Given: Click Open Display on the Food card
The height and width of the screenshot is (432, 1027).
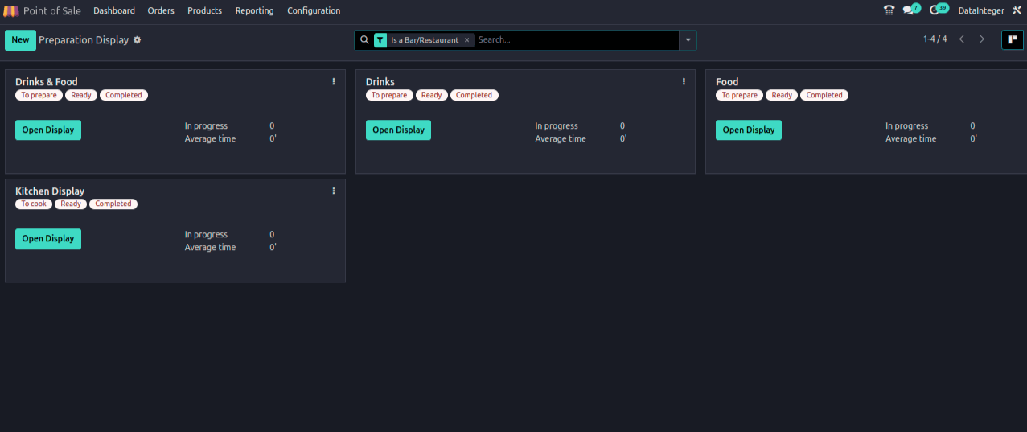Looking at the screenshot, I should pyautogui.click(x=748, y=130).
